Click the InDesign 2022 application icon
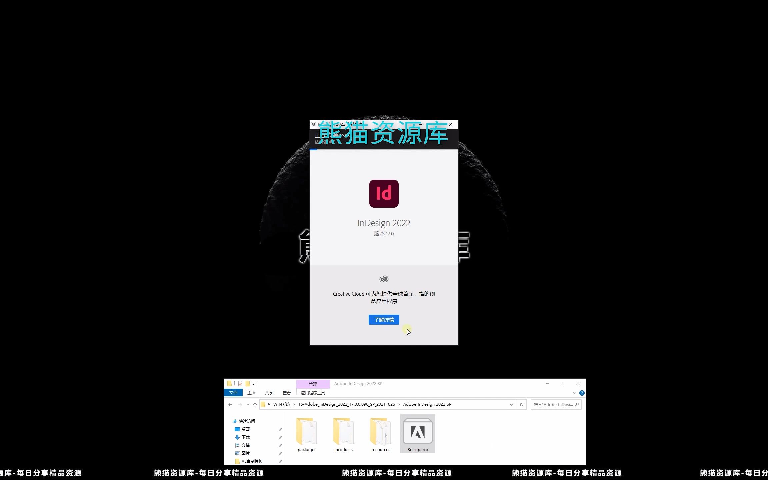Screen dimensions: 768x480 coord(384,194)
